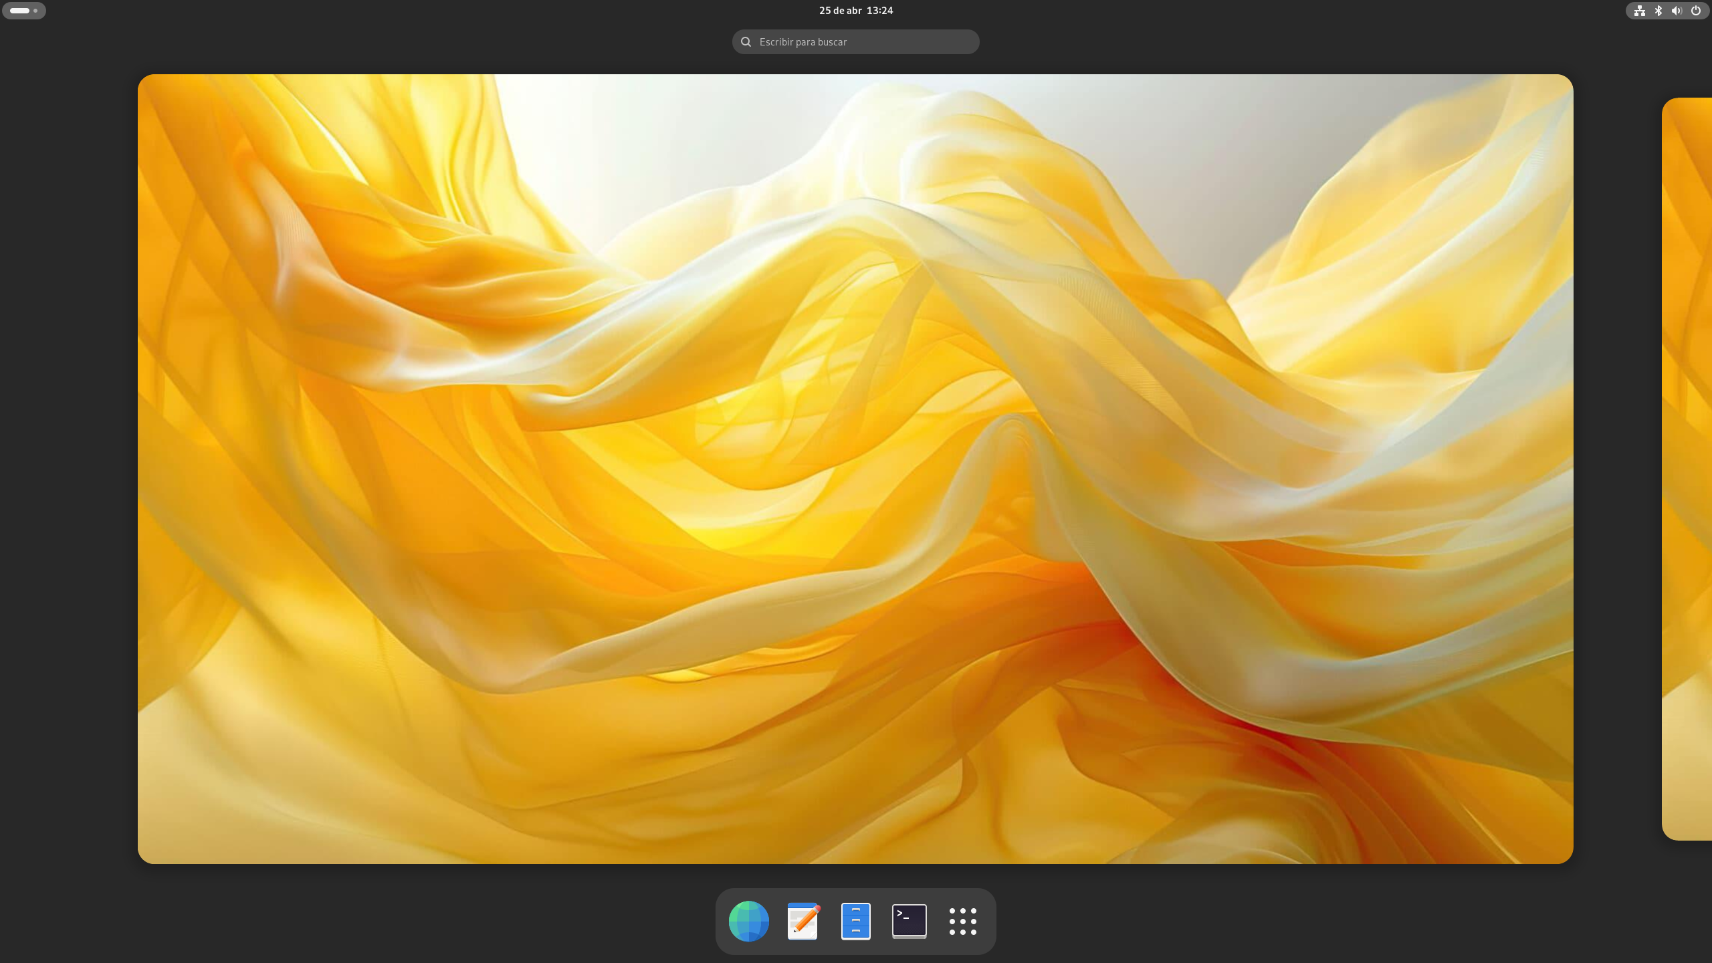
Task: Launch the text editor from the dock
Action: pos(802,921)
